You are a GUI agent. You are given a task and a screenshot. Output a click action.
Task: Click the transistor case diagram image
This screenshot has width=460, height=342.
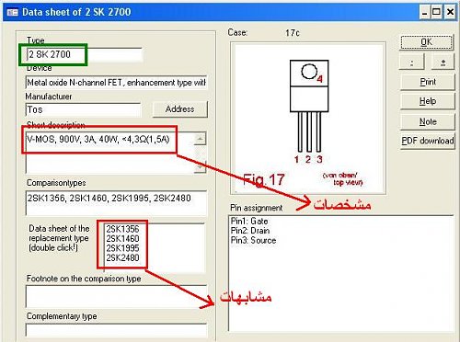coord(308,118)
